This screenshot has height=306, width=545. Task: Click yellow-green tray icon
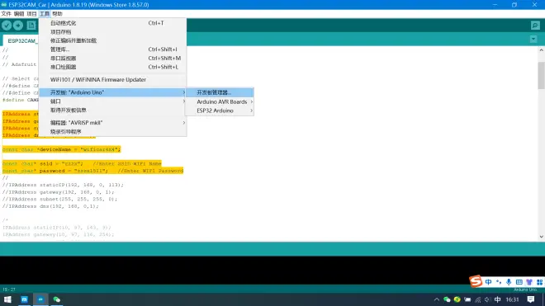tap(457, 299)
